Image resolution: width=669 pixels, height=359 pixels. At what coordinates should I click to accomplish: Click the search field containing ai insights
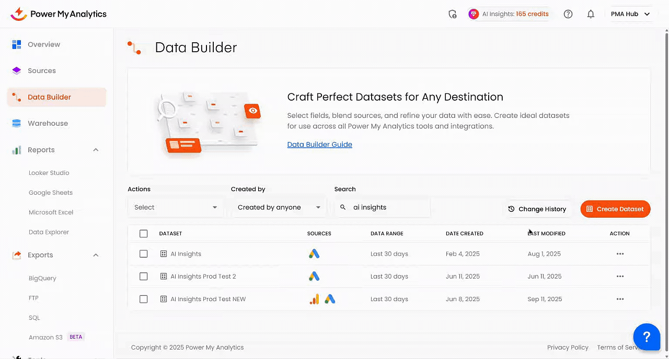tap(387, 208)
